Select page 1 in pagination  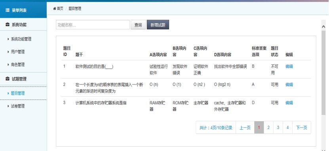click(259, 128)
